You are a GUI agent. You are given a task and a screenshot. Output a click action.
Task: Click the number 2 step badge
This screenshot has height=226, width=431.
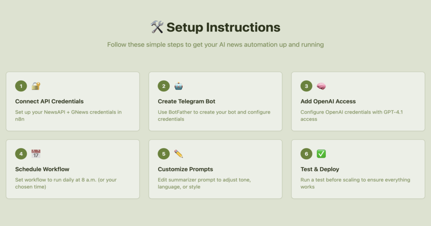(x=164, y=86)
